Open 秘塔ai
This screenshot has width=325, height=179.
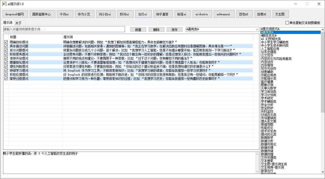point(182,14)
